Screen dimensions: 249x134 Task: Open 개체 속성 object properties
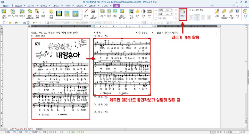pyautogui.click(x=51, y=12)
